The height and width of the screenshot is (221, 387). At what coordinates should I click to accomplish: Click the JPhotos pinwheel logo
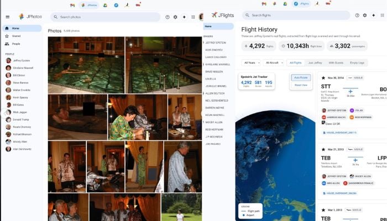[x=22, y=17]
